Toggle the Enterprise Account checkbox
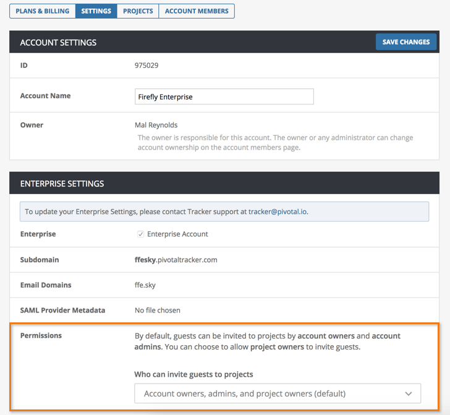 point(141,234)
